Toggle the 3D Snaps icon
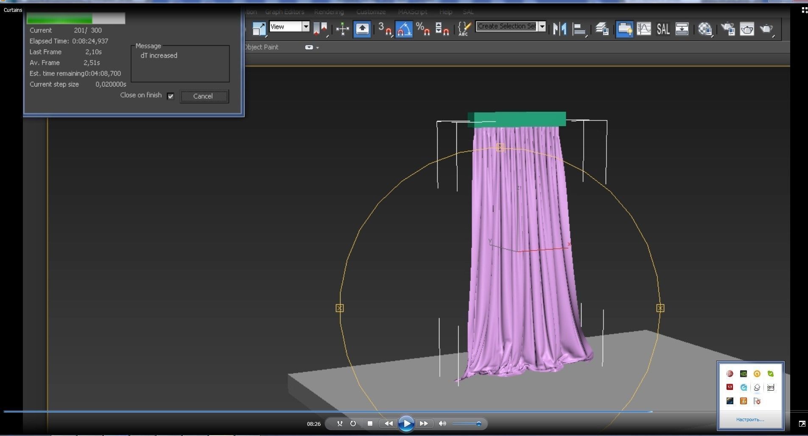The width and height of the screenshot is (808, 436). [x=385, y=29]
